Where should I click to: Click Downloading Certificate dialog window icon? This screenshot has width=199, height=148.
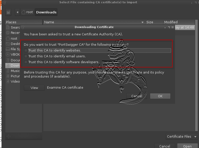click(23, 27)
